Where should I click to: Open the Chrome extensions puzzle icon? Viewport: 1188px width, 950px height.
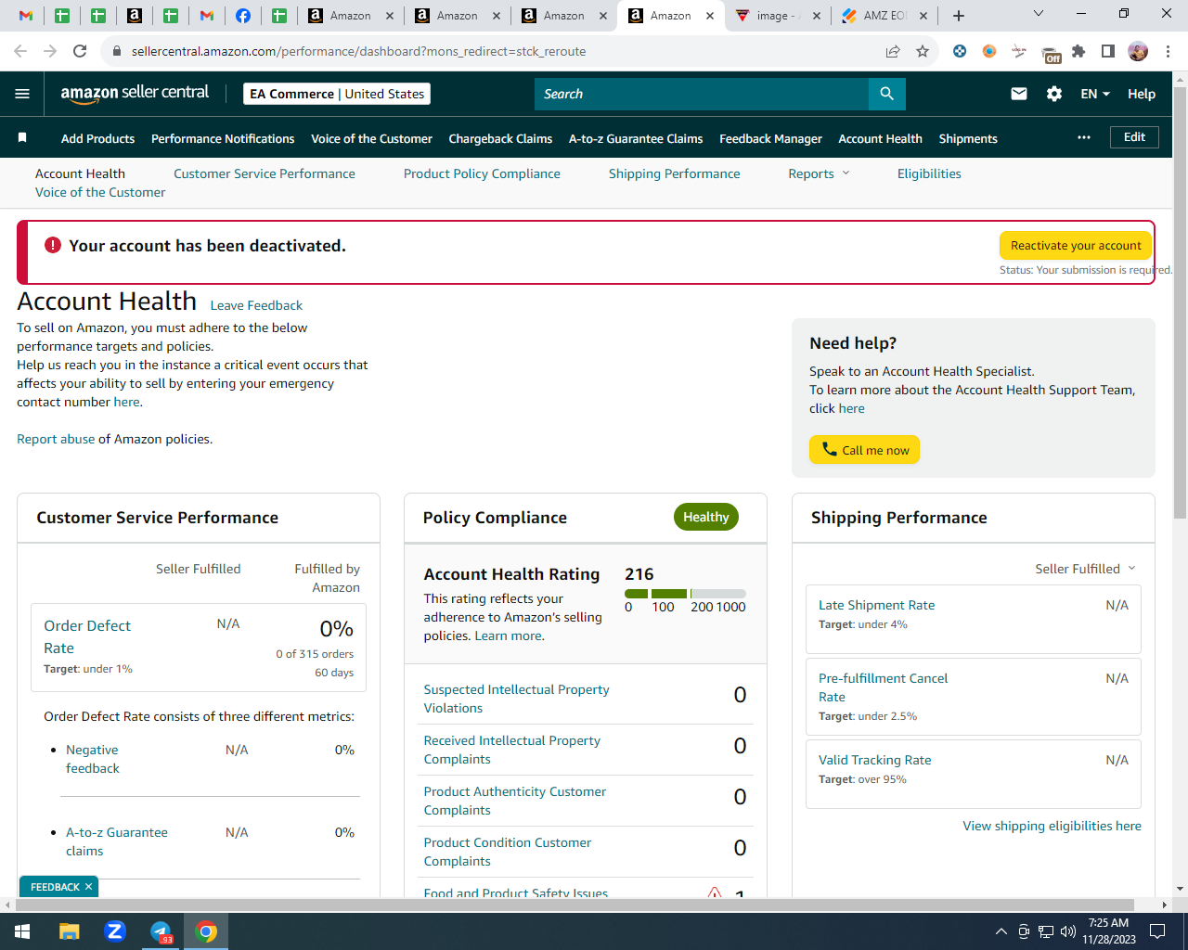1078,51
